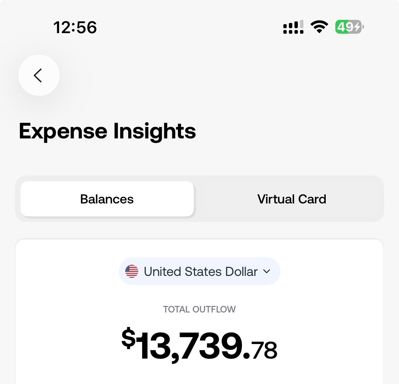Tap the dollar sign before the amount
The height and width of the screenshot is (384, 399).
pos(129,338)
